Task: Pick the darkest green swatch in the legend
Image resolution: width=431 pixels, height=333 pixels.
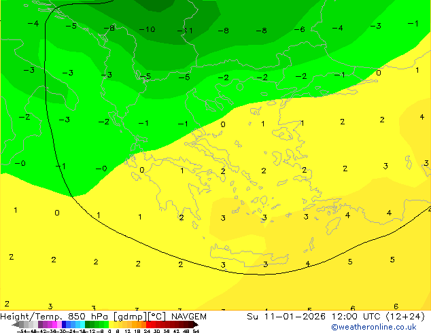Action: (x=88, y=324)
